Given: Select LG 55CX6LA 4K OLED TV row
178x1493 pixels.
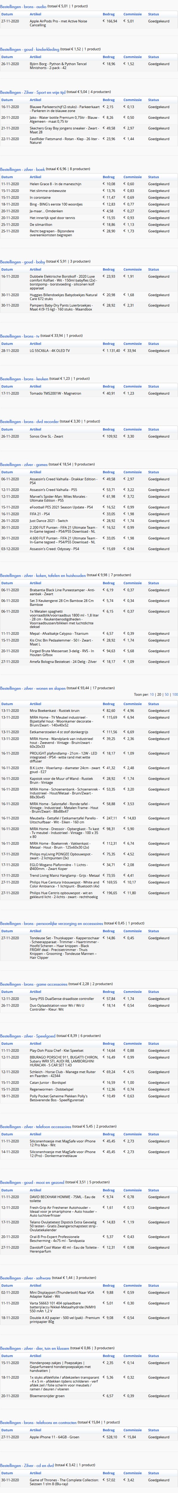Looking at the screenshot, I should click(x=89, y=351).
